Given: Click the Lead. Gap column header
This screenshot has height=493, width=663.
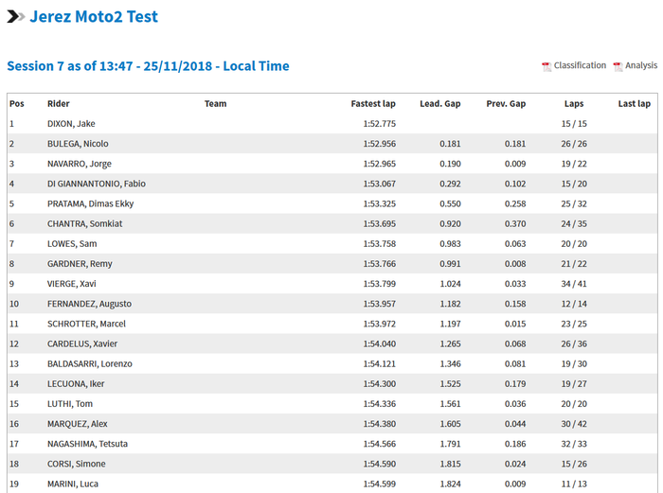Looking at the screenshot, I should (x=440, y=104).
